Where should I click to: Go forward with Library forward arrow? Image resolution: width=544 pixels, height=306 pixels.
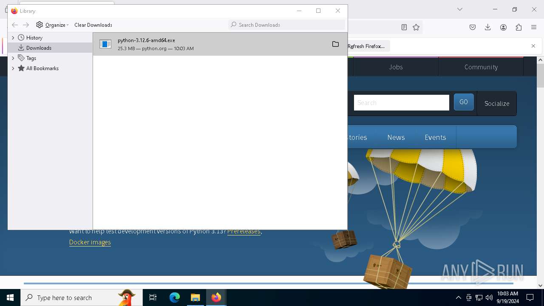[x=26, y=25]
